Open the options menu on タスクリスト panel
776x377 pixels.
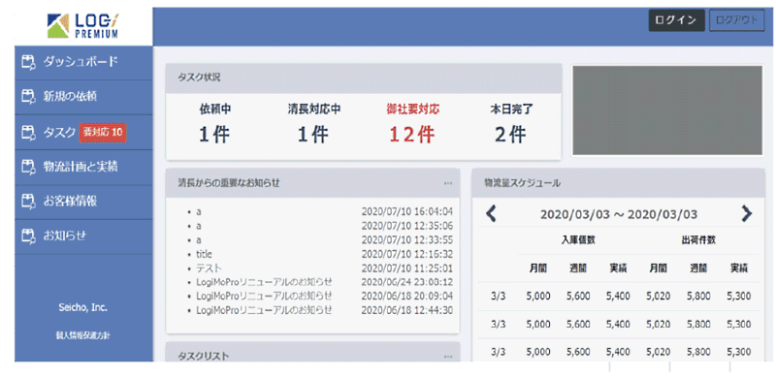pos(448,357)
